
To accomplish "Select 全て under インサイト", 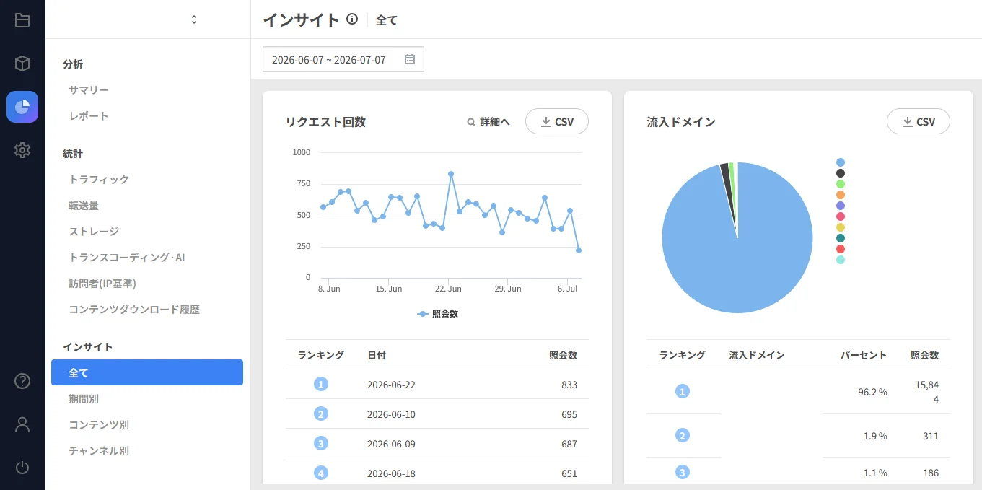I will tap(147, 372).
